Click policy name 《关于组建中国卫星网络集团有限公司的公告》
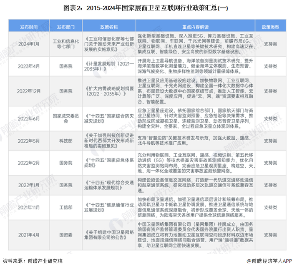The image size is (292, 269). pos(109,235)
